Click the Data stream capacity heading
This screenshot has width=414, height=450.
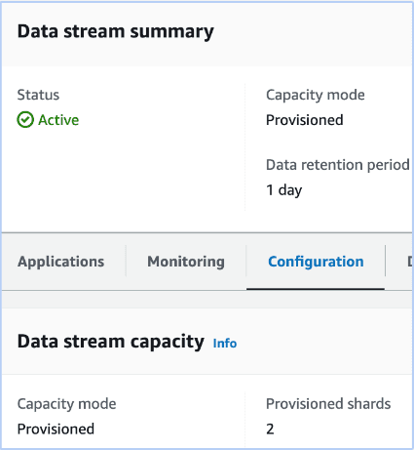111,342
